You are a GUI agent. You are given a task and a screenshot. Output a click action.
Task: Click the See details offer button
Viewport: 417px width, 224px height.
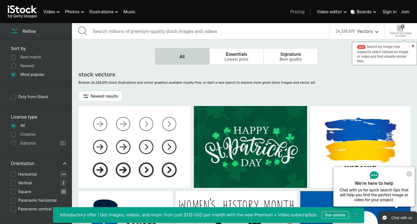(335, 215)
